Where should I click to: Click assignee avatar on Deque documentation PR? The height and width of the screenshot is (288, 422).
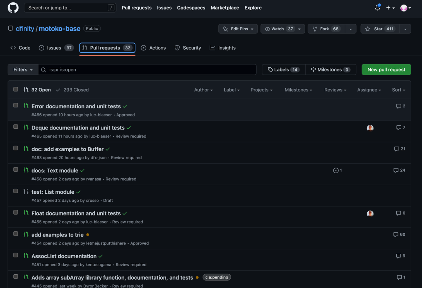[370, 128]
